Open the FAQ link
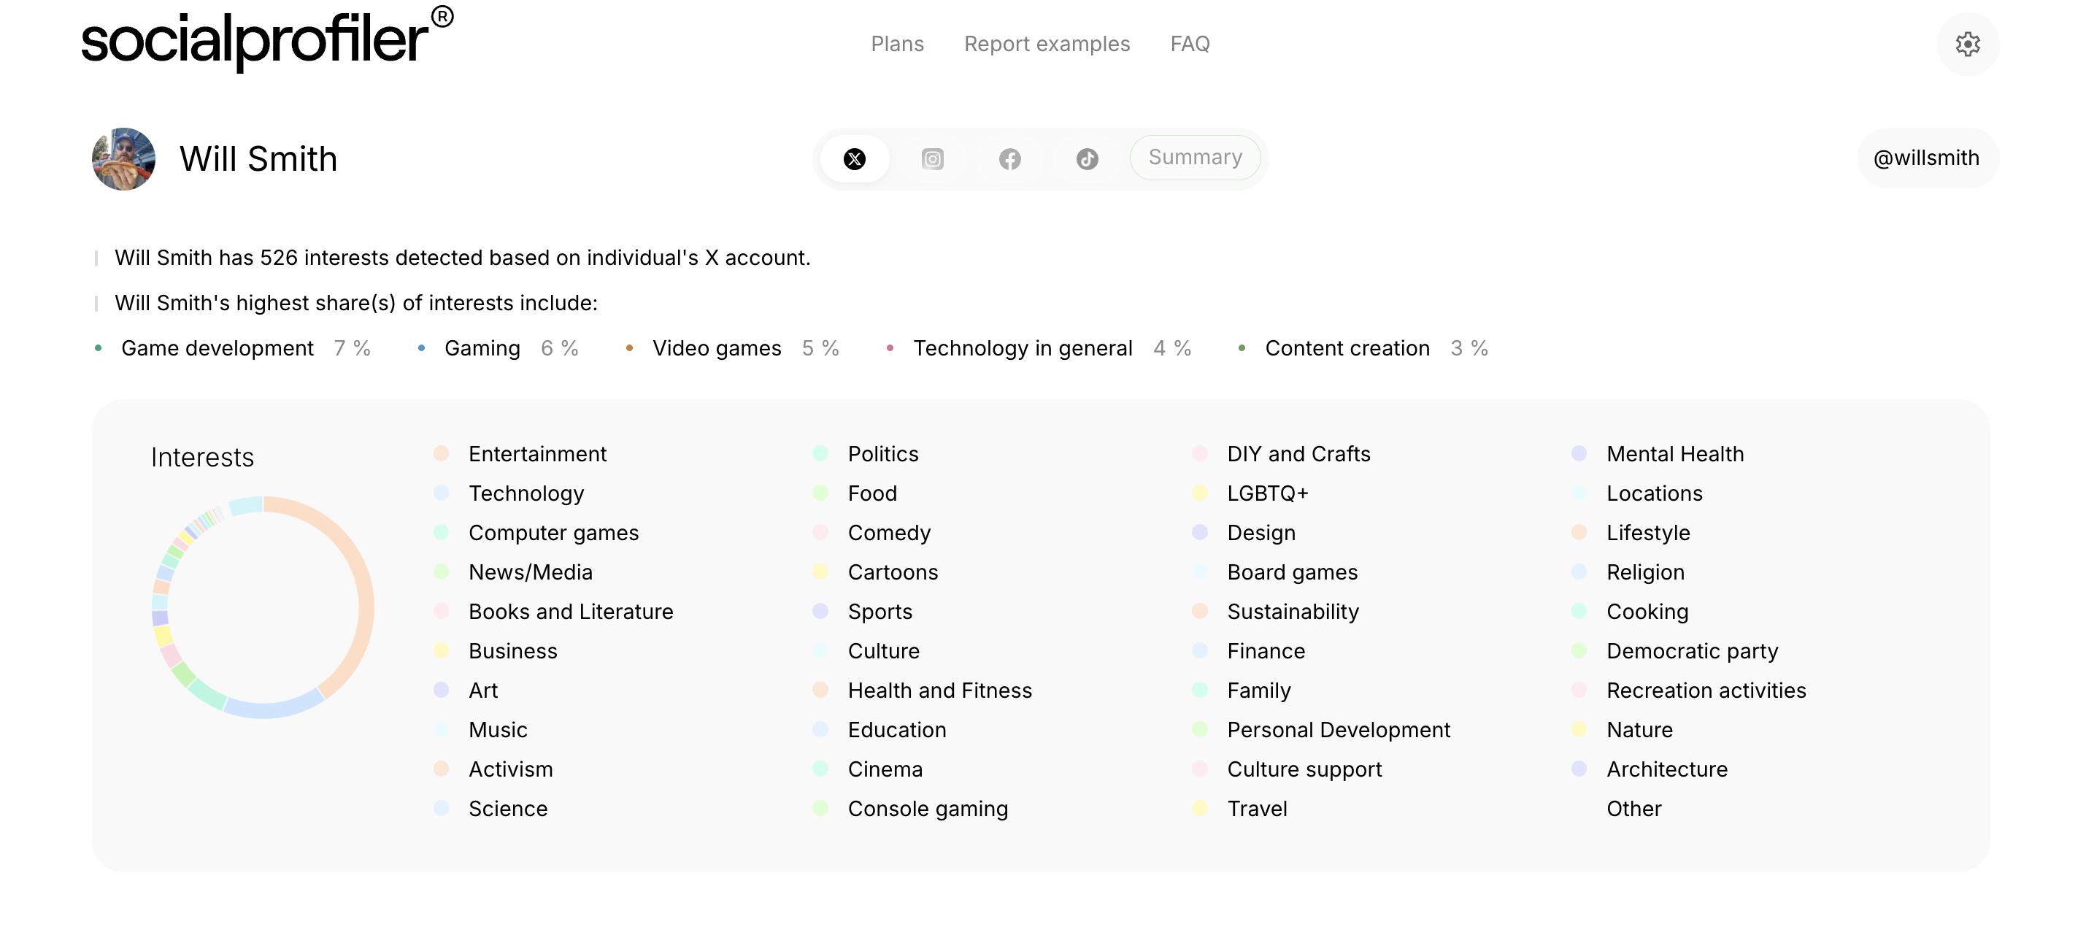The image size is (2086, 927). click(x=1190, y=44)
